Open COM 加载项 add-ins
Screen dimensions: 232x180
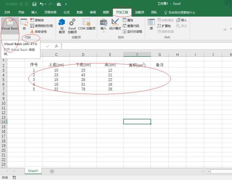tap(87, 25)
